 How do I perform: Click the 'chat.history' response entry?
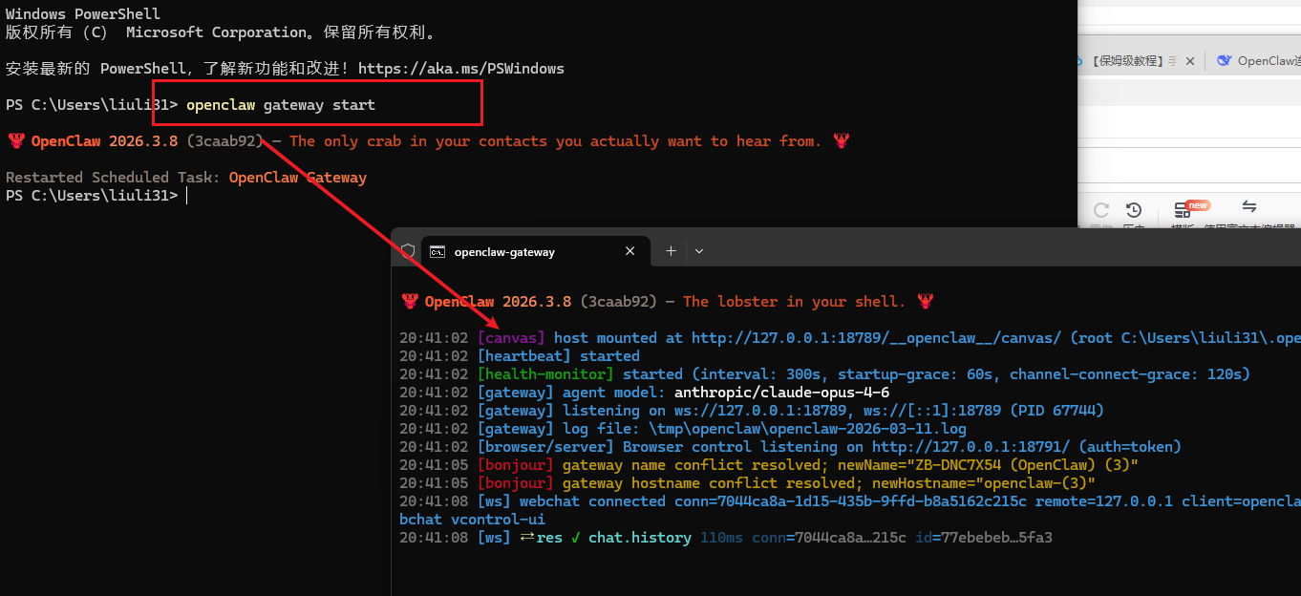coord(640,538)
